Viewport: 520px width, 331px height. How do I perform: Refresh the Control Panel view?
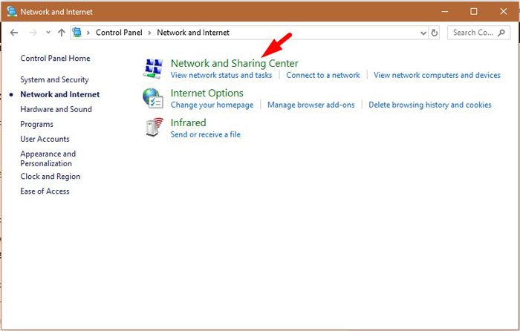click(434, 33)
